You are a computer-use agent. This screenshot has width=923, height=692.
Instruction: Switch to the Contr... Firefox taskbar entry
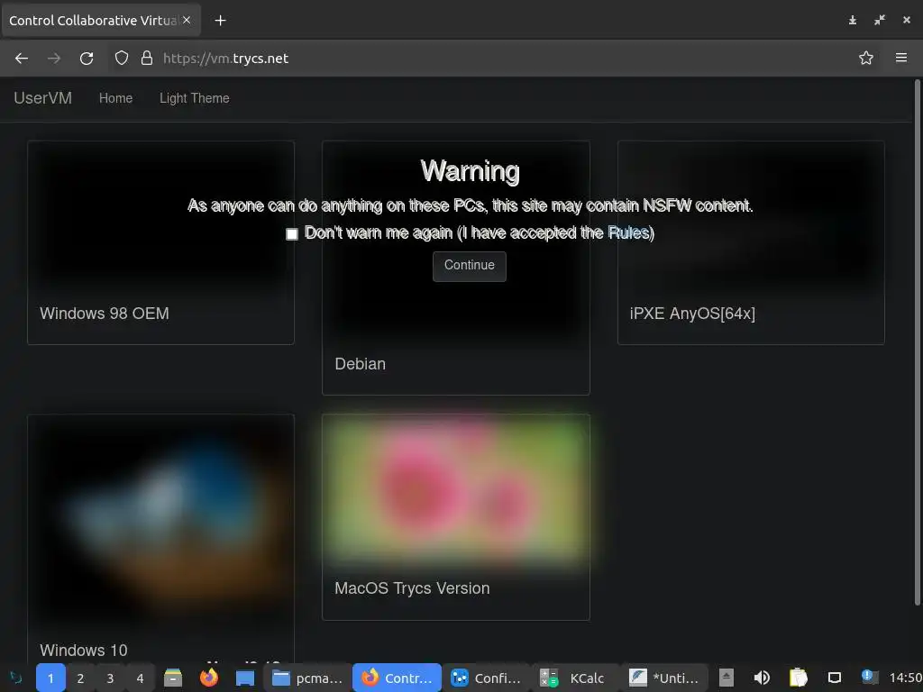click(x=397, y=678)
